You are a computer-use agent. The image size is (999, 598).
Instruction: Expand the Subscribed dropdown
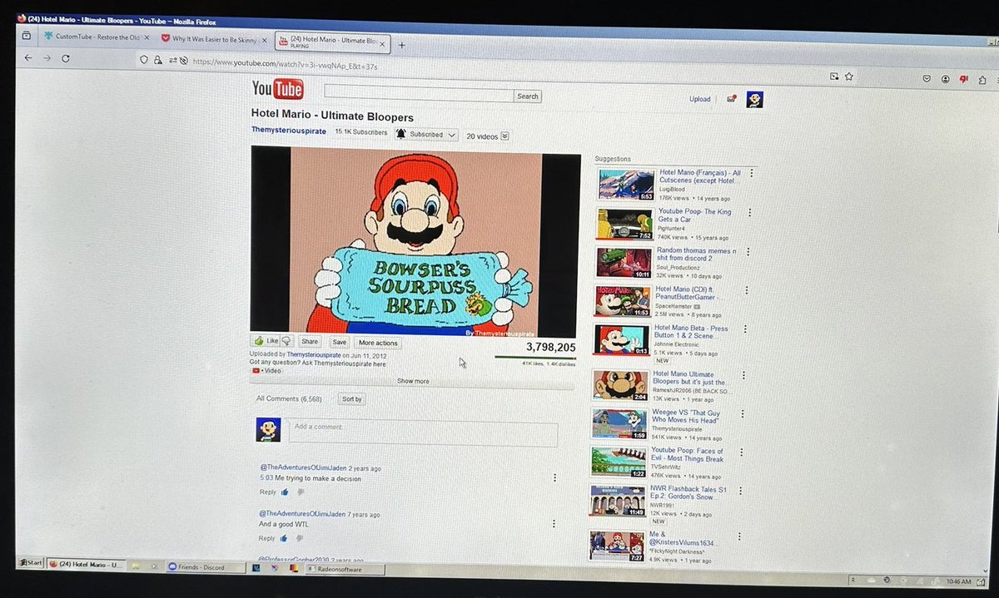tap(452, 135)
